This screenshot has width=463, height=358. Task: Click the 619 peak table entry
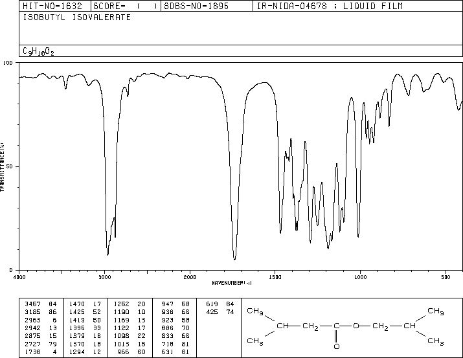pos(220,304)
